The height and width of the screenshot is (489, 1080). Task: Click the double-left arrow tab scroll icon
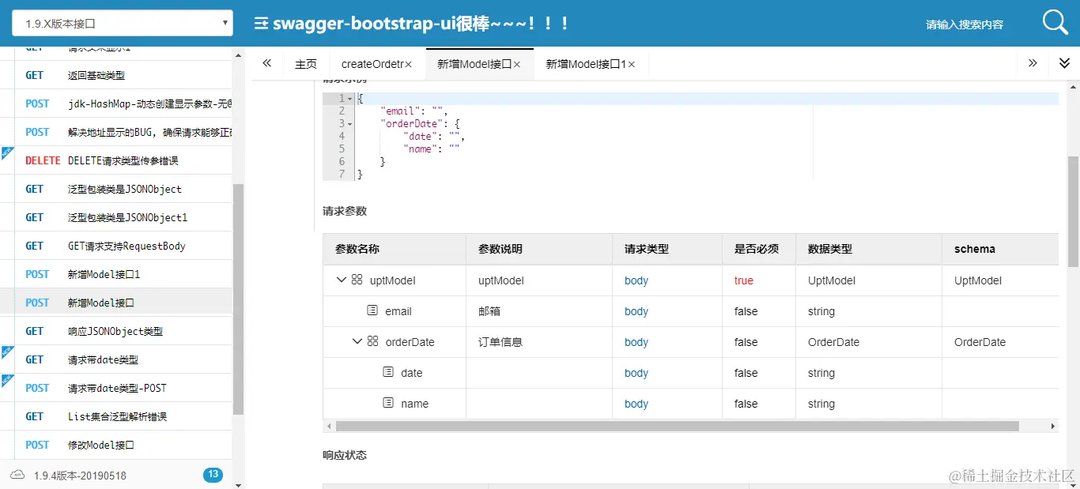coord(267,63)
